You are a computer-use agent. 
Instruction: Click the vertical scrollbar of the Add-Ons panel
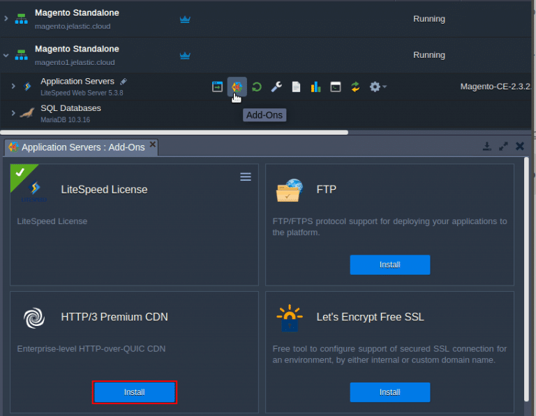[526, 279]
